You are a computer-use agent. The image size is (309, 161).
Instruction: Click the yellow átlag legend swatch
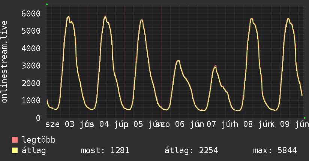coord(15,151)
